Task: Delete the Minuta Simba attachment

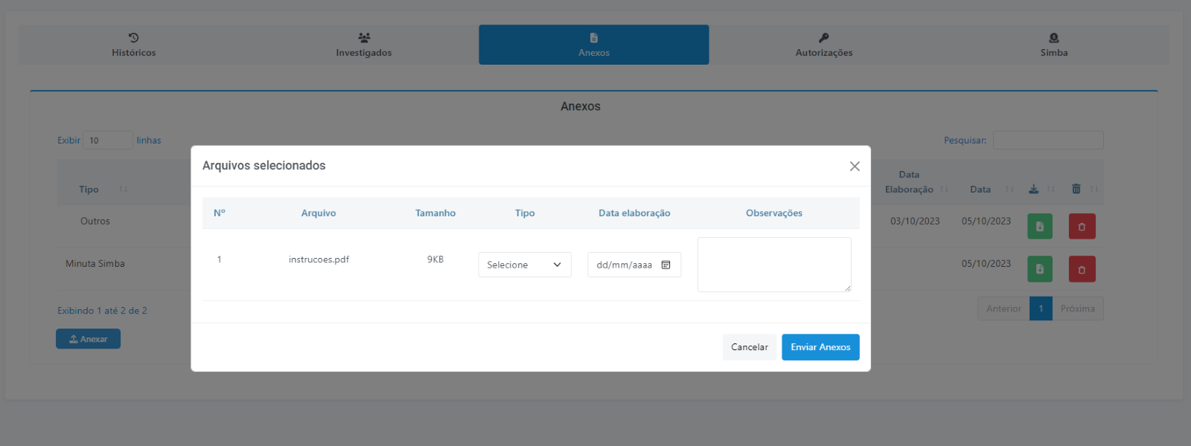Action: (x=1082, y=269)
